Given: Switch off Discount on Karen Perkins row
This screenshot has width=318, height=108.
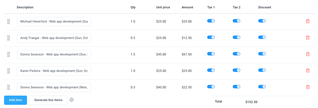Looking at the screenshot, I should click(262, 70).
